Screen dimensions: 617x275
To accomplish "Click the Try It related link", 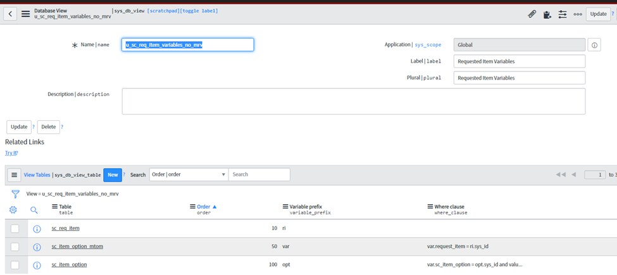I will [11, 153].
